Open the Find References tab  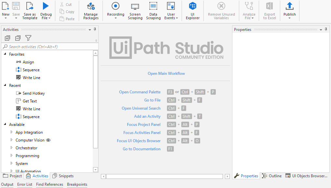(49, 184)
